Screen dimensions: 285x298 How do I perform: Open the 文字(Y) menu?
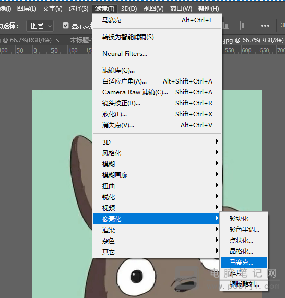click(53, 9)
